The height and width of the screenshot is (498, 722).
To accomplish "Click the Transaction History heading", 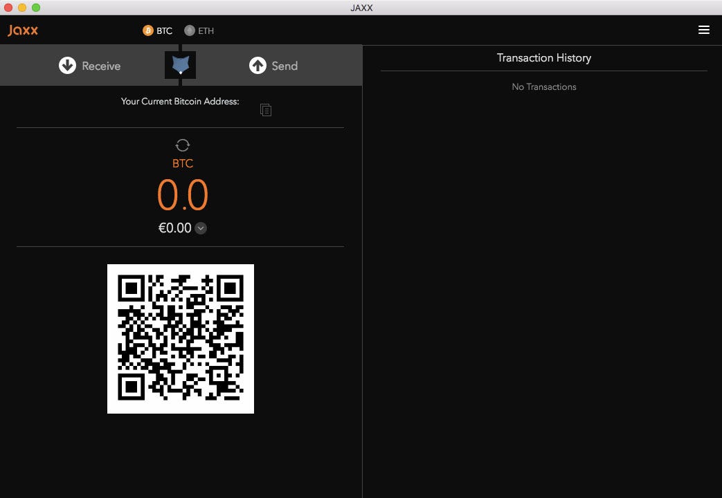I will point(544,58).
